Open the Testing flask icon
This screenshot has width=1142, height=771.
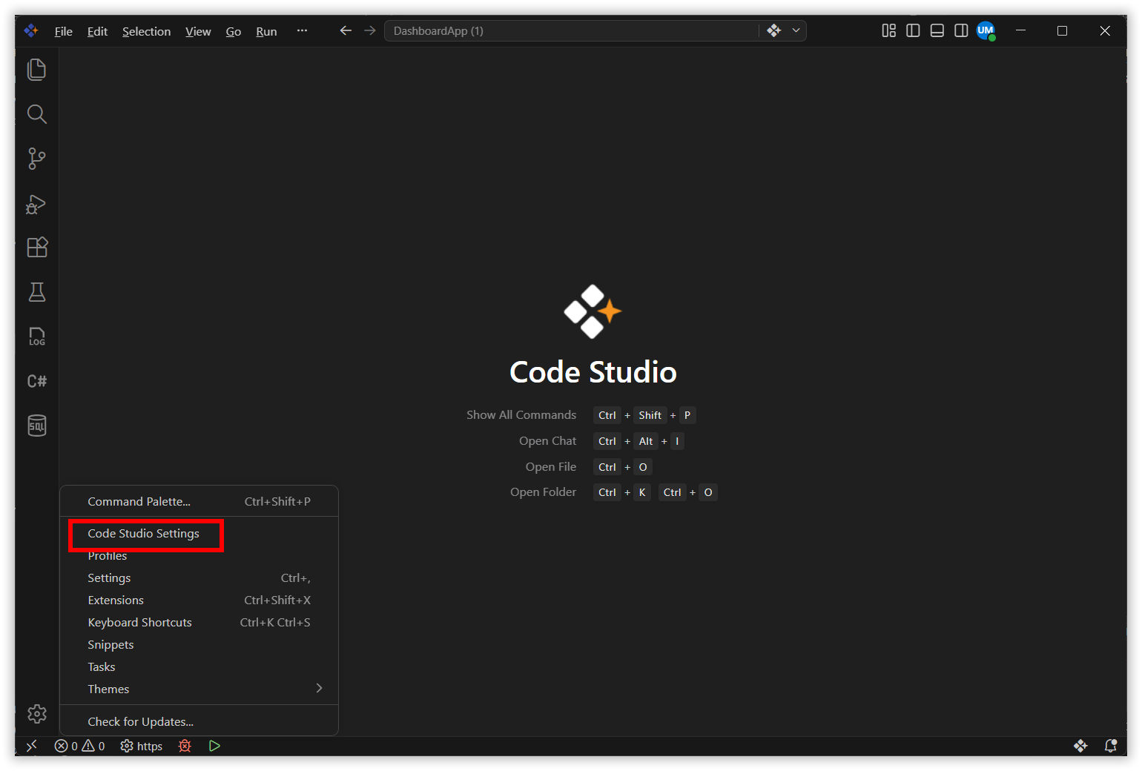(x=36, y=292)
